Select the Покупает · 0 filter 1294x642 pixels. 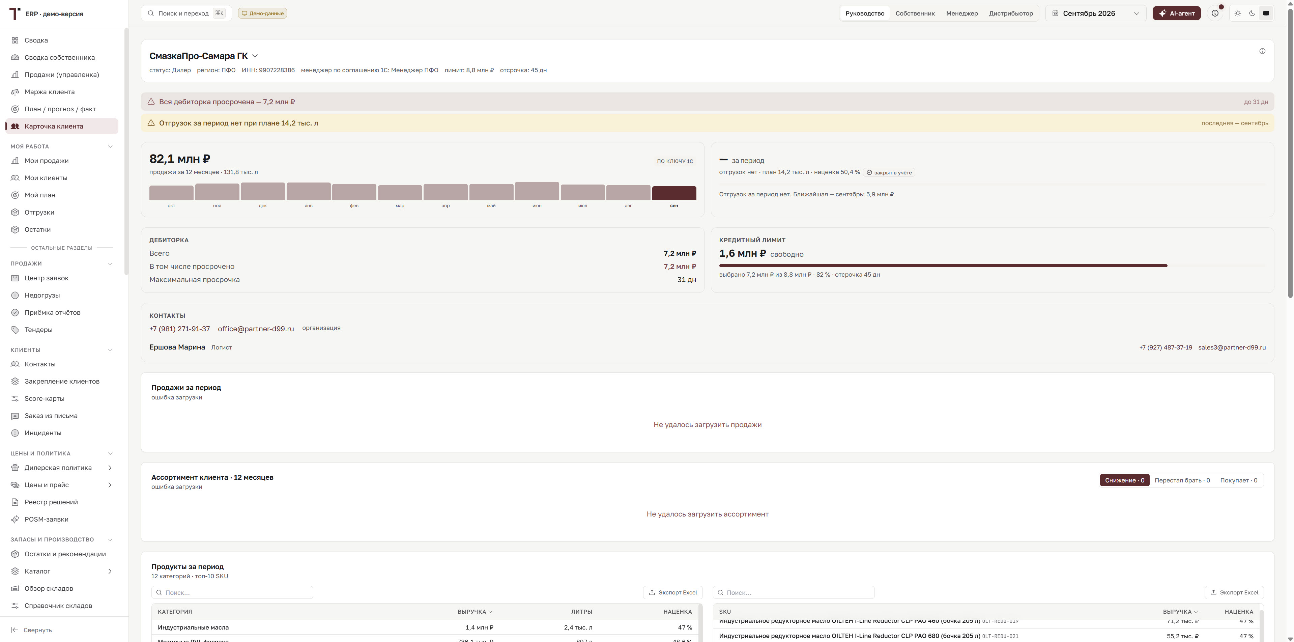[1238, 480]
